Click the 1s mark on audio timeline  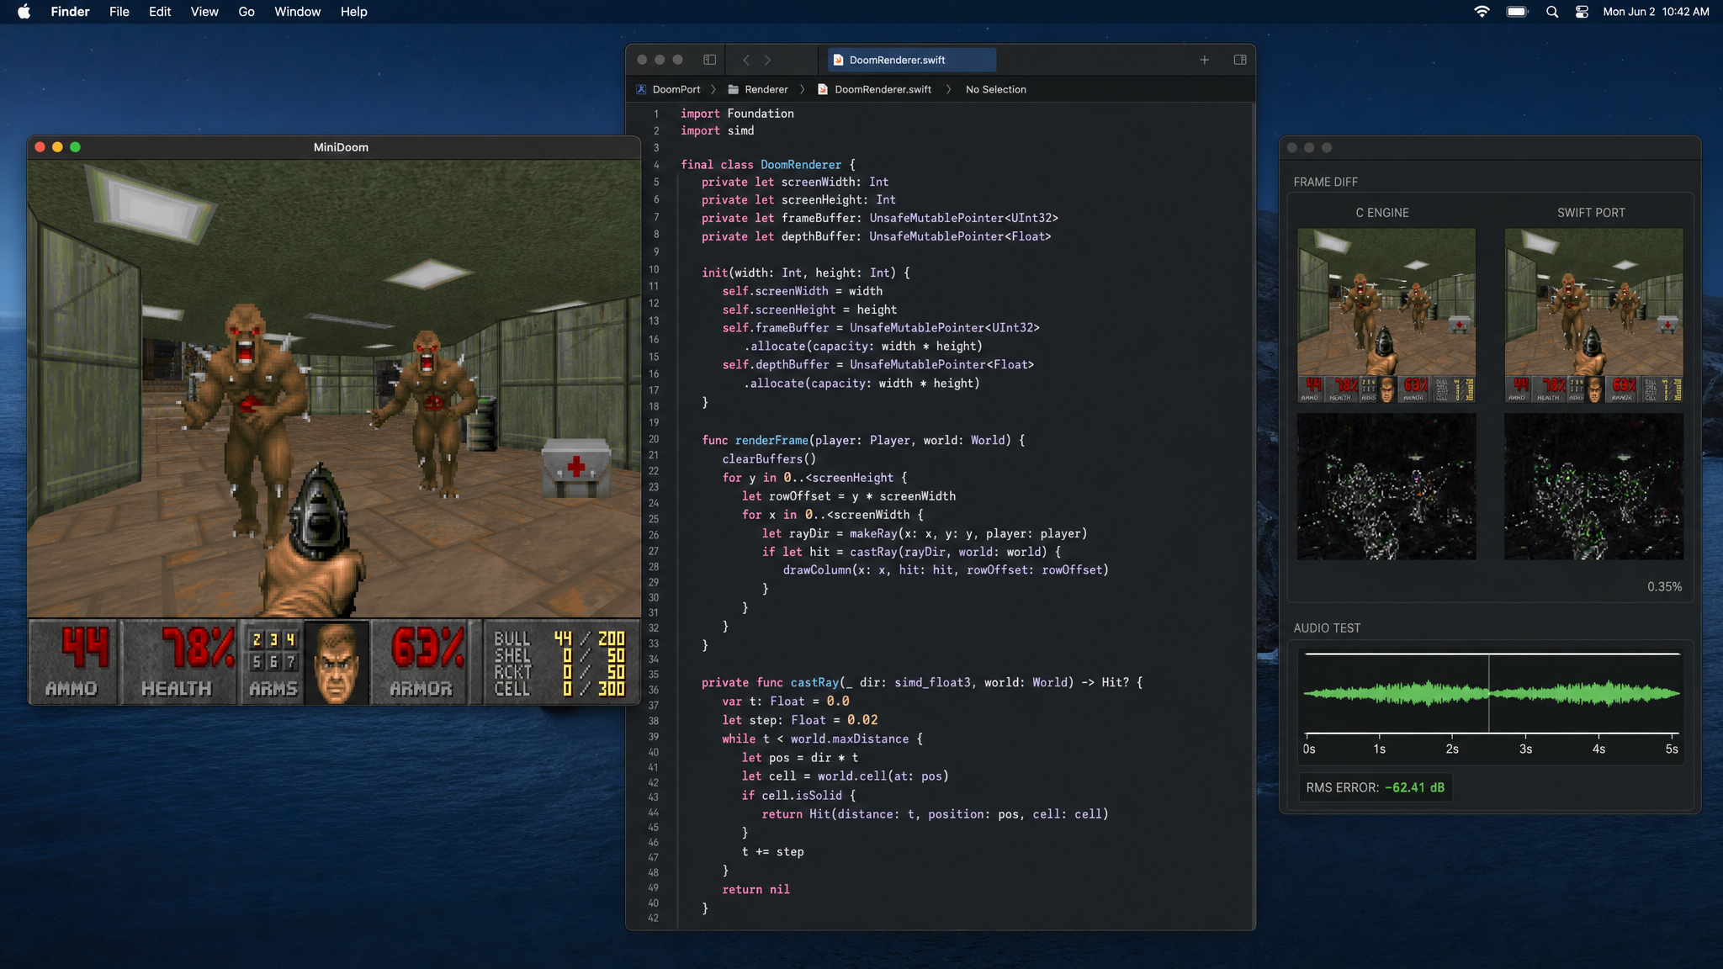(x=1379, y=749)
